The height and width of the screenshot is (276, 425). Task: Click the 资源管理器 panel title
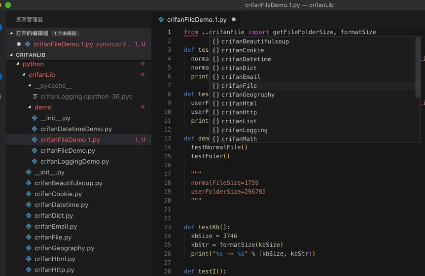pyautogui.click(x=29, y=20)
